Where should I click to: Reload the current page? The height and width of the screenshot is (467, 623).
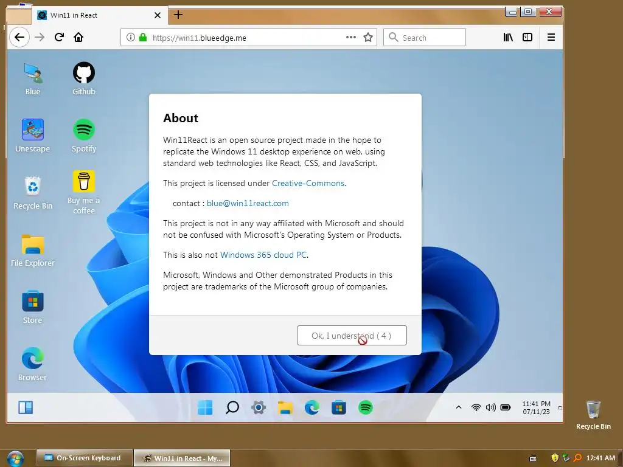59,37
